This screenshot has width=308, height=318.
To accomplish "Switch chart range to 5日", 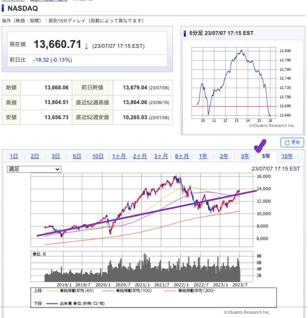I will 77,156.
